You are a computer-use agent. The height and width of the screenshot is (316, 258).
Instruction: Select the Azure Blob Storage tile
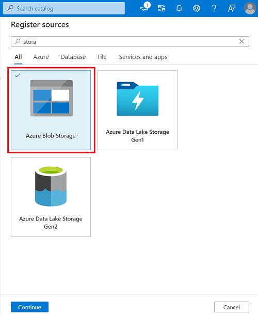point(51,110)
